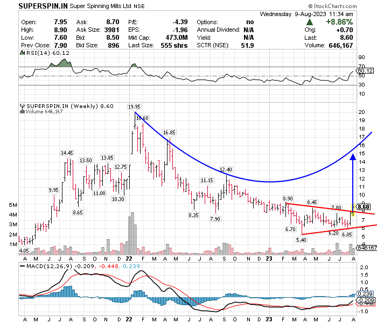This screenshot has width=377, height=324.
Task: Click the Ask Size value 3981
Action: pos(111,30)
